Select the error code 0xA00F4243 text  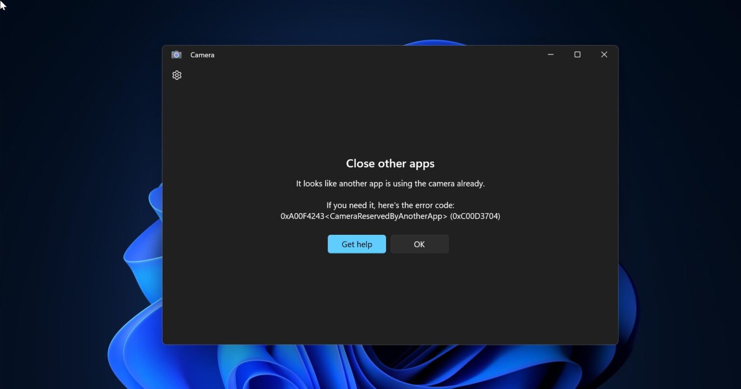[x=301, y=216]
